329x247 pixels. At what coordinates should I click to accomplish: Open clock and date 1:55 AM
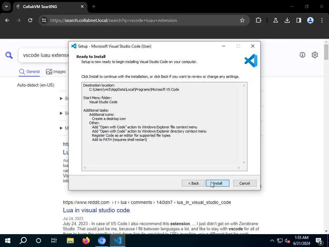[x=301, y=241]
